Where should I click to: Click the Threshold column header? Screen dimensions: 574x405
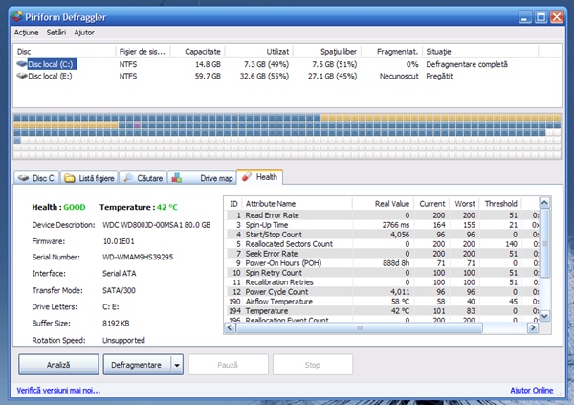tap(500, 204)
